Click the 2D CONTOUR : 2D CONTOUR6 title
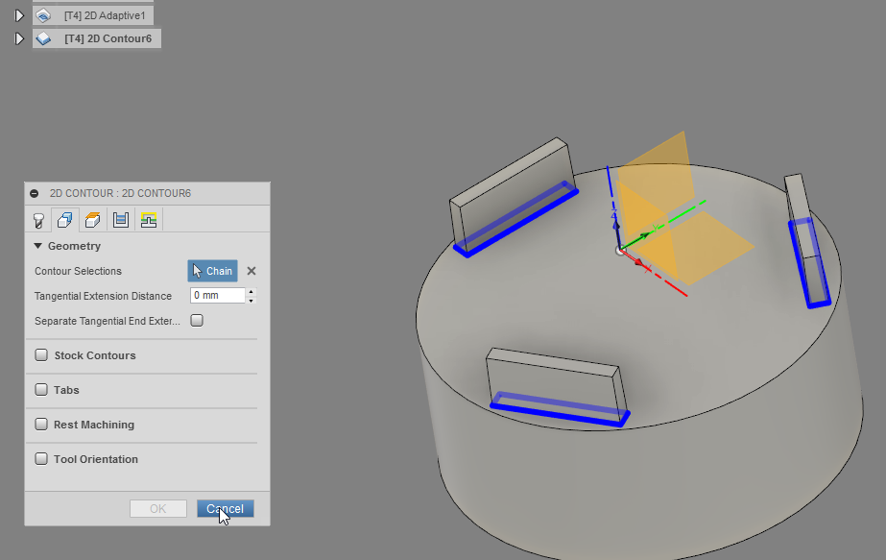 coord(120,193)
